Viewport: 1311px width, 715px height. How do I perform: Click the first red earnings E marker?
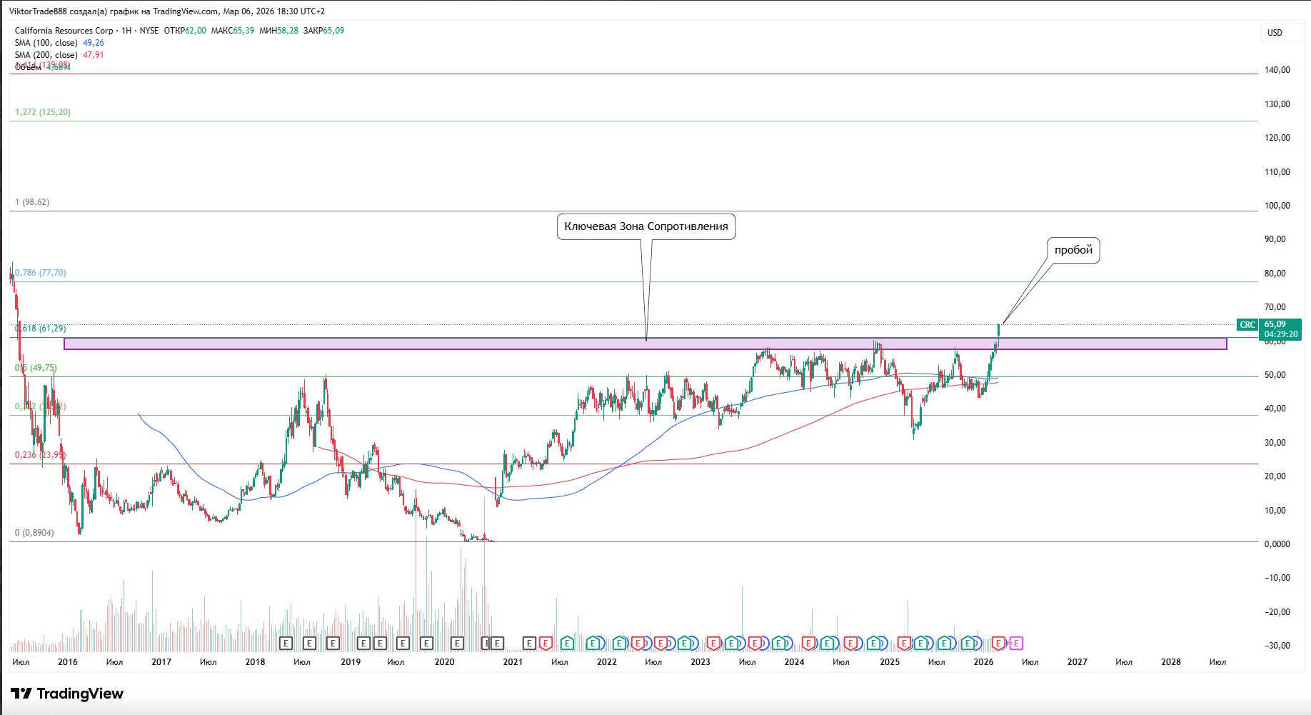point(546,644)
